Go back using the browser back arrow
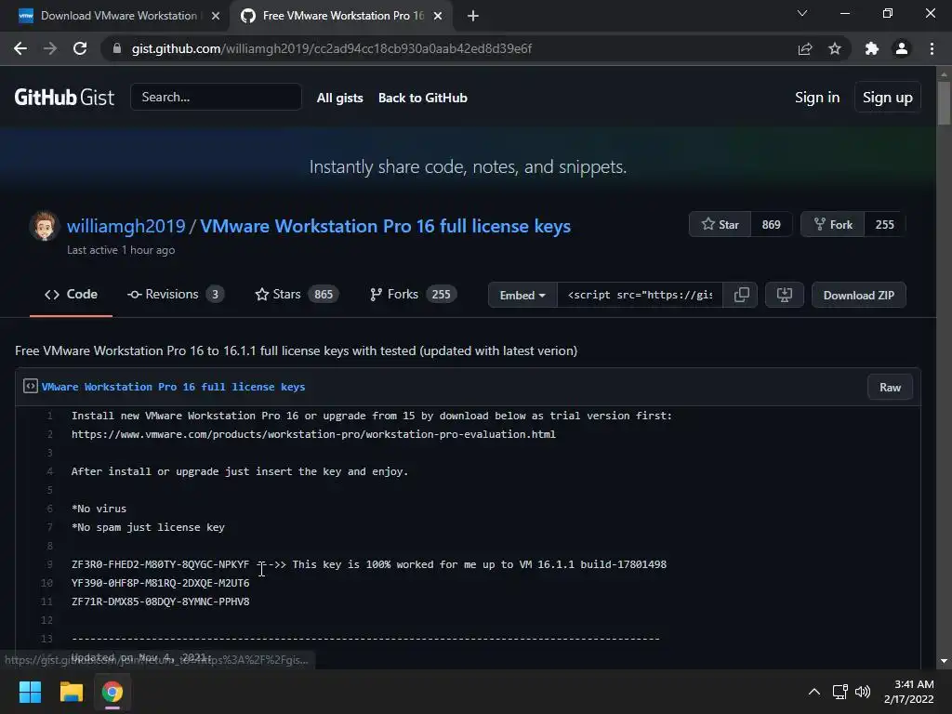Viewport: 952px width, 714px height. (20, 48)
